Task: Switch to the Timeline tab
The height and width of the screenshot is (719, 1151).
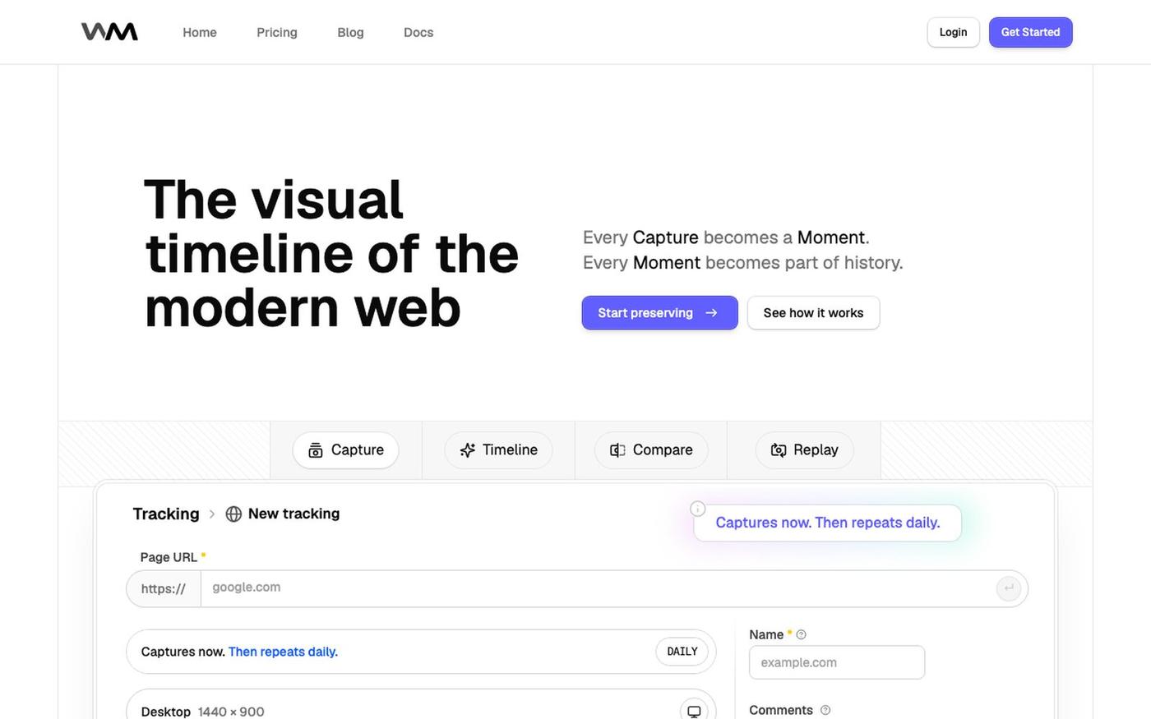Action: click(498, 450)
